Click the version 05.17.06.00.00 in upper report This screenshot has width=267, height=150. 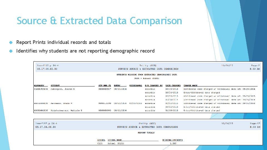point(47,69)
